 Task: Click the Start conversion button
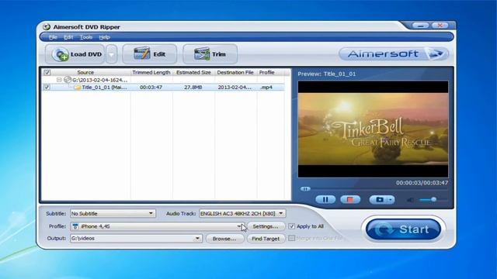pos(403,229)
